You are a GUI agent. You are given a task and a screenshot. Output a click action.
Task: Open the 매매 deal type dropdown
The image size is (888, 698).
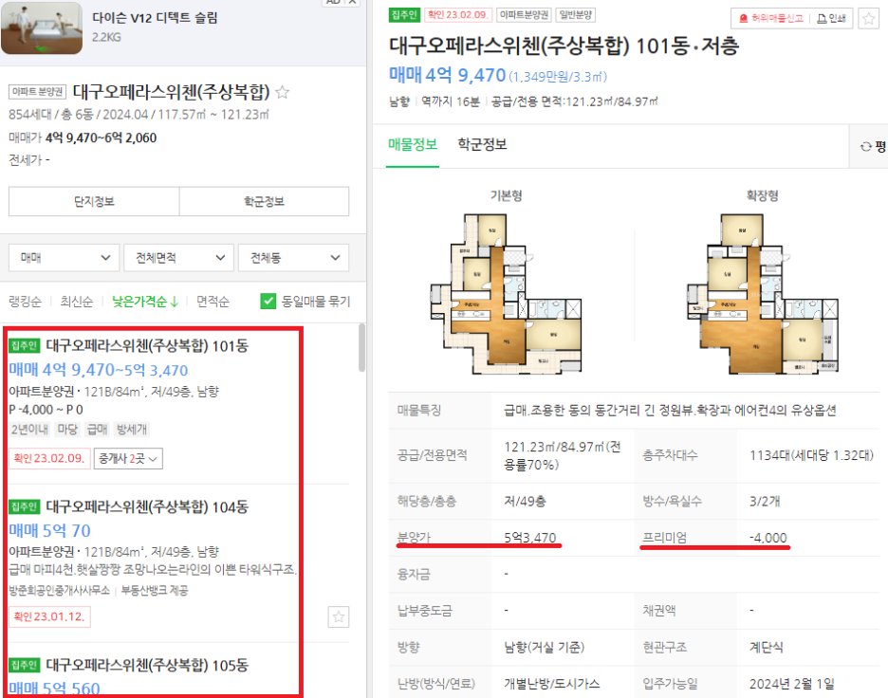[64, 258]
